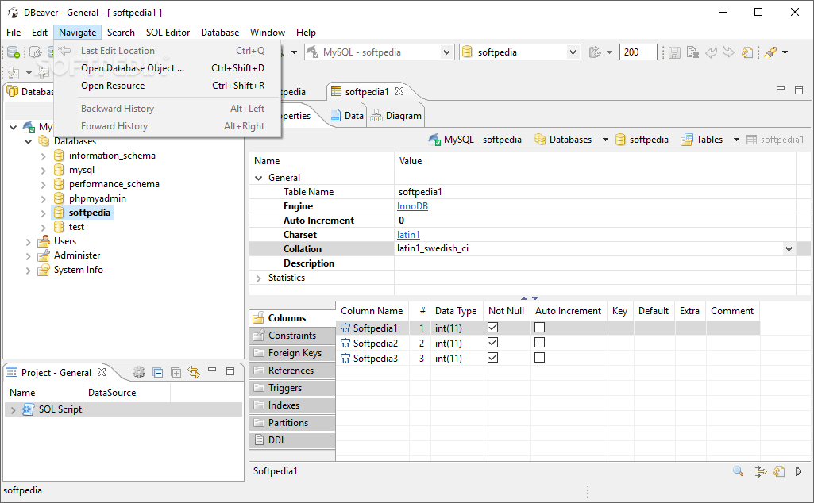Click the latin1 charset link
Viewport: 814px width, 503px height.
coord(408,235)
